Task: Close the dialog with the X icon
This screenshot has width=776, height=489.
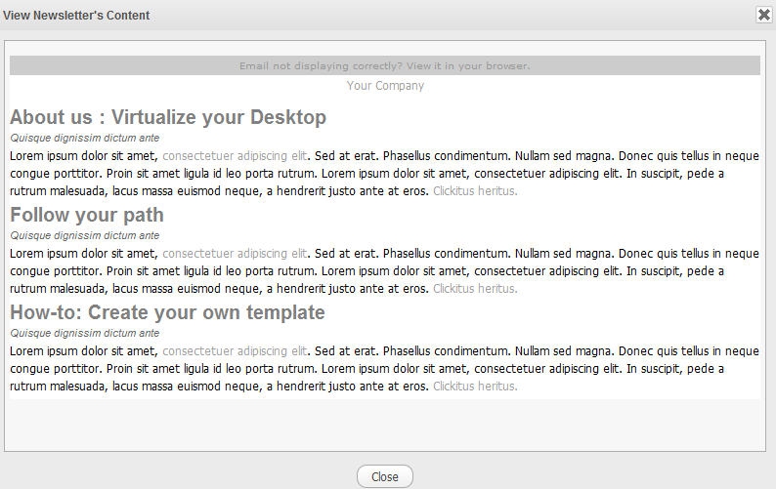Action: pos(763,15)
